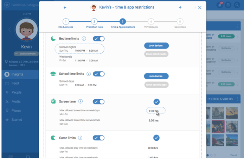Go to step 1 Info & devices
244x159 pixels.
(x=66, y=22)
